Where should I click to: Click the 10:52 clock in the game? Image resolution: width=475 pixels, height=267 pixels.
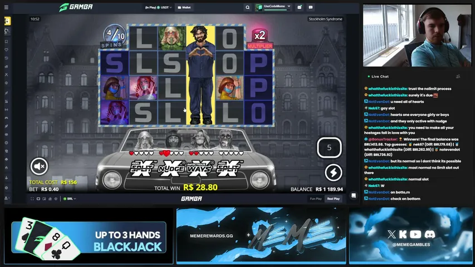pyautogui.click(x=35, y=19)
